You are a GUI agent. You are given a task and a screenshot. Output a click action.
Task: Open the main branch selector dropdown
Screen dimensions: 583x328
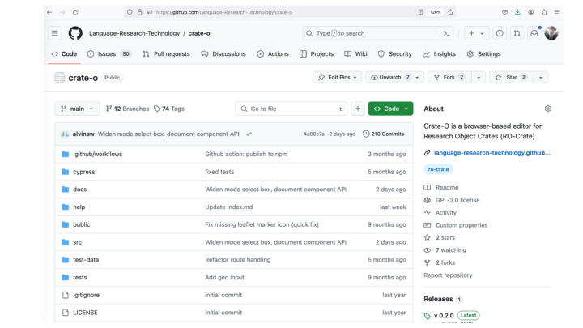tap(78, 109)
